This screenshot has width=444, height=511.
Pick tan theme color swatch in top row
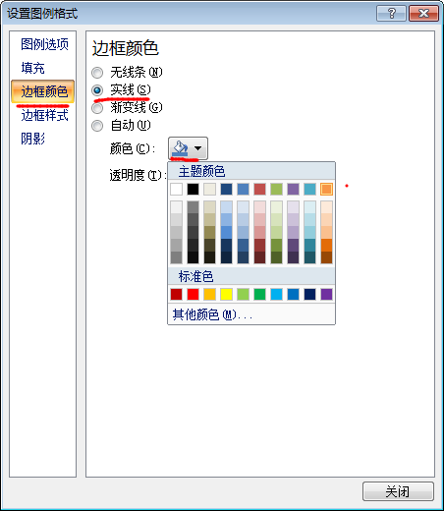(209, 189)
